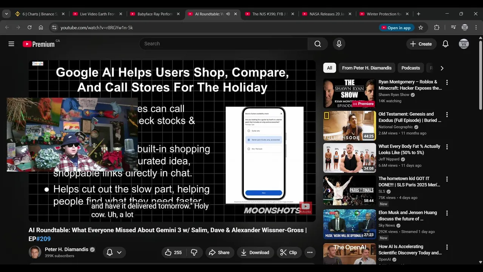Open options for Every Body Fat % video
483x272 pixels.
tap(447, 147)
